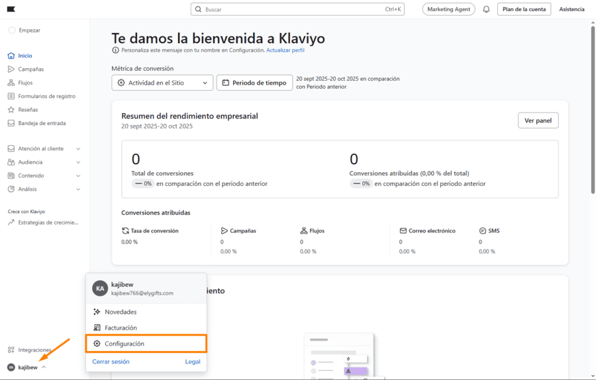Screen dimensions: 596x380
Task: Select Facturación in account menu
Action: click(121, 328)
